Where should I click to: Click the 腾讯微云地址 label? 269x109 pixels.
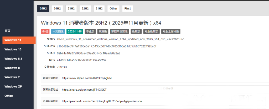(x=51, y=90)
